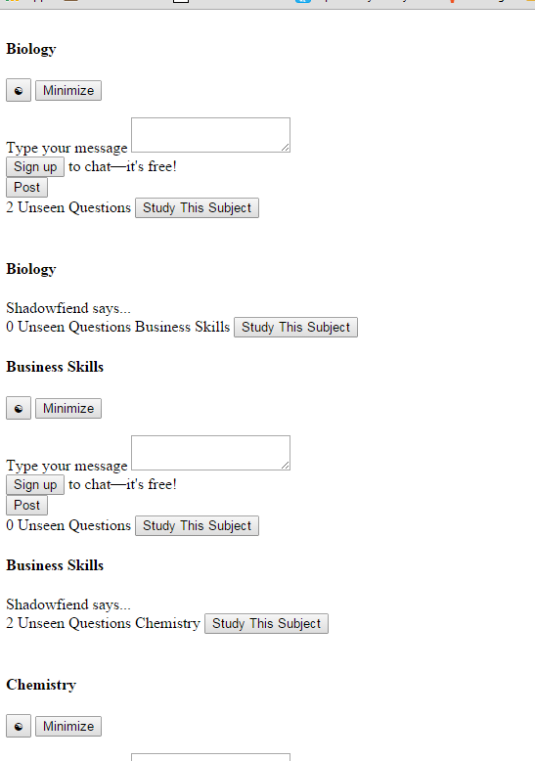
Task: Click the Business Skills text area resize handle
Action: pos(286,466)
